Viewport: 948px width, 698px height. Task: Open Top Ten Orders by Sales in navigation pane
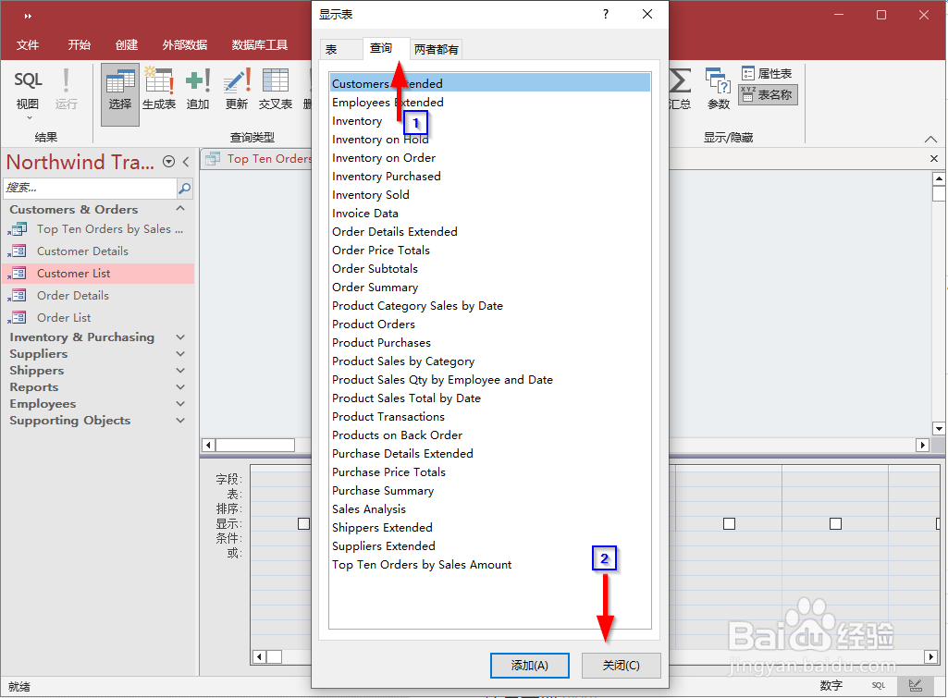click(98, 229)
